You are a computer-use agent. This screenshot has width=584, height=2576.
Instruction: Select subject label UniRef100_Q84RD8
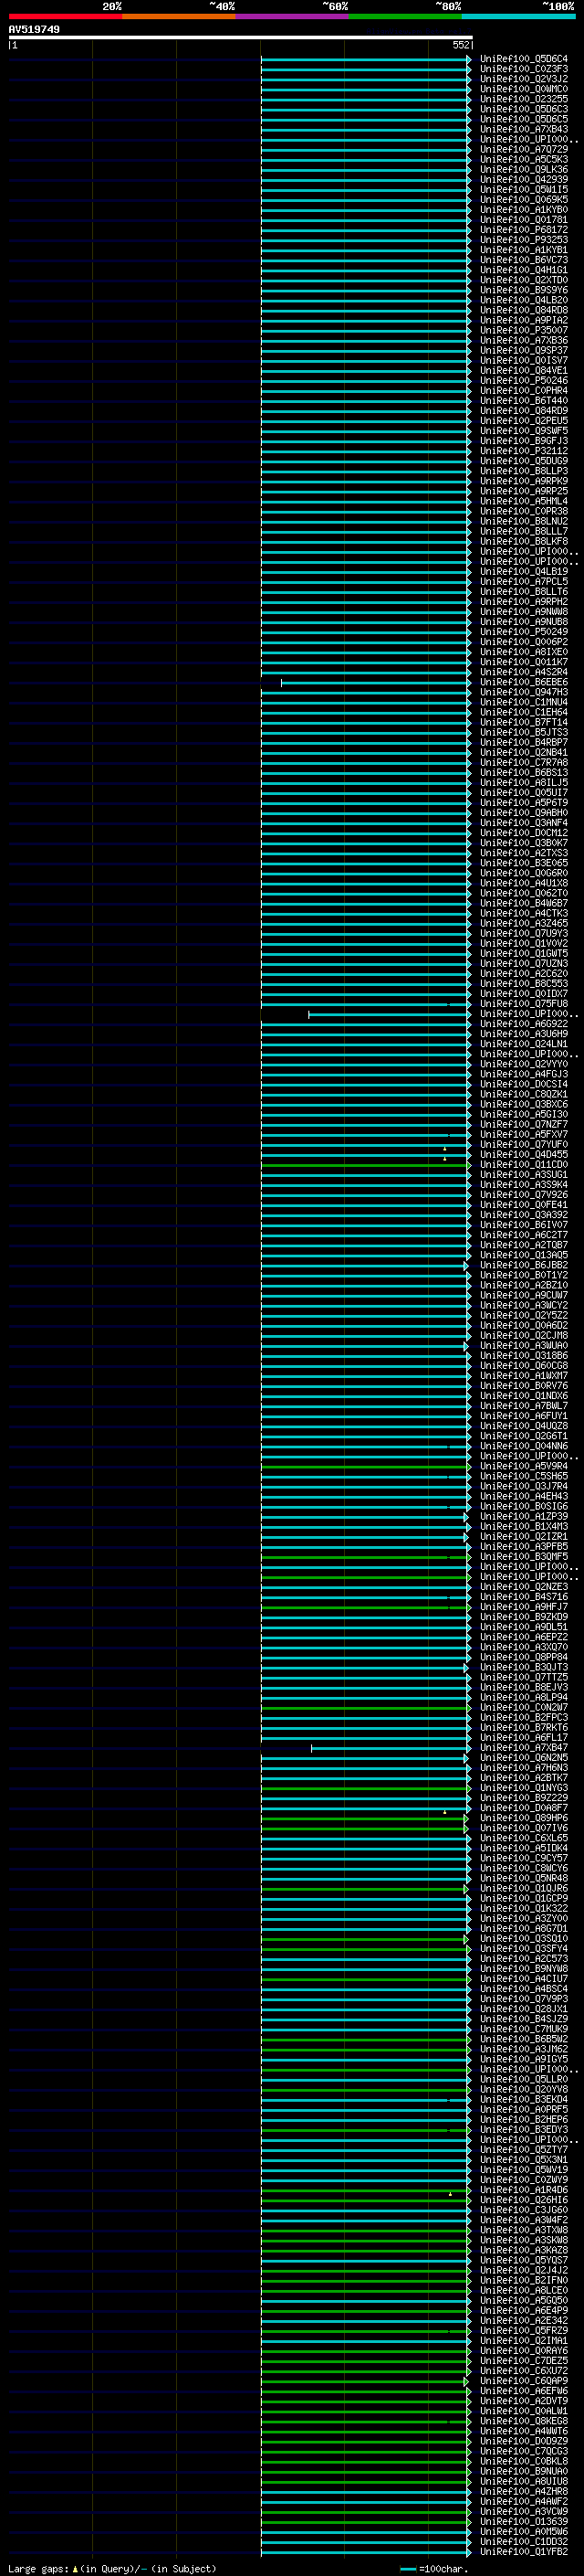pyautogui.click(x=523, y=310)
